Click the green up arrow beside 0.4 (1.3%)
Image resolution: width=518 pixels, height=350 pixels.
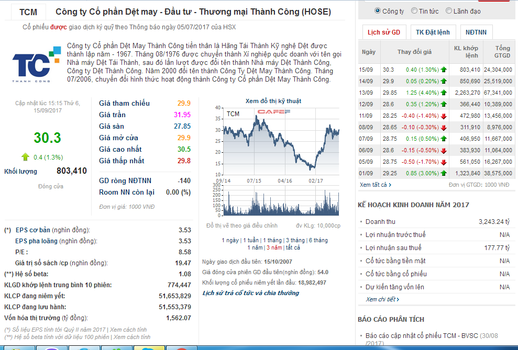[26, 157]
